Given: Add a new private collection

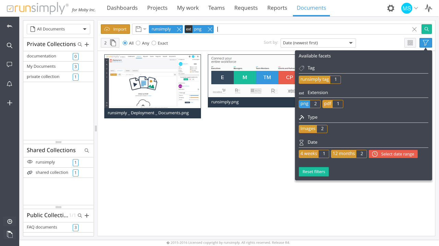Looking at the screenshot, I should (87, 44).
